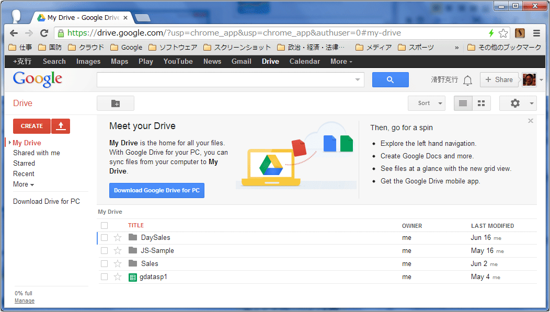This screenshot has width=550, height=312.
Task: Reload the page
Action: pyautogui.click(x=44, y=33)
